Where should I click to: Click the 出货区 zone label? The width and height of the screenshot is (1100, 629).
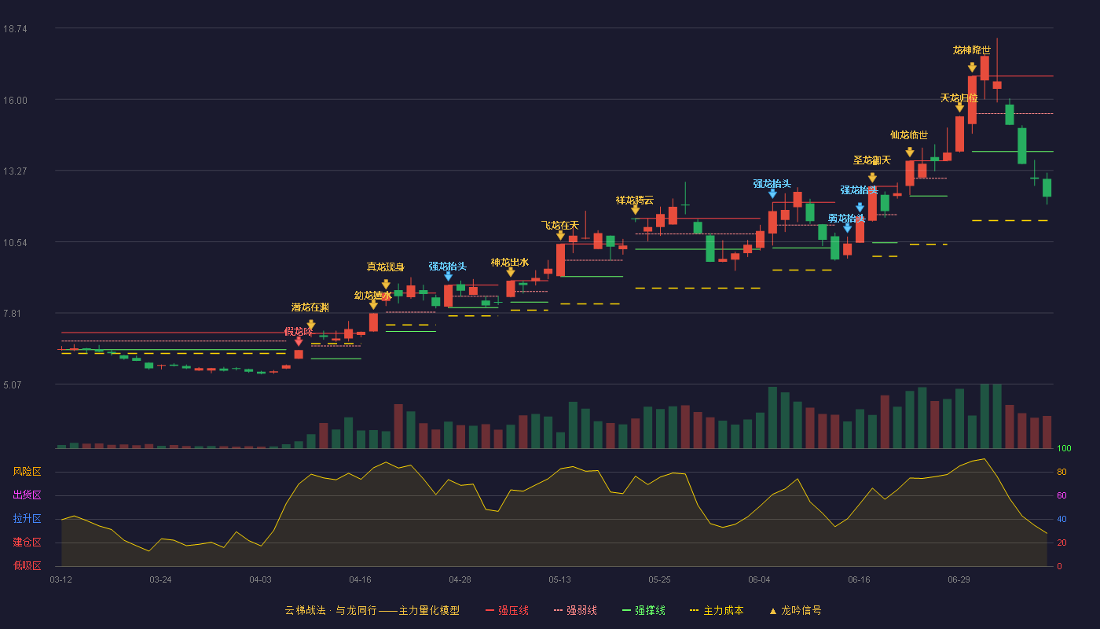point(27,495)
